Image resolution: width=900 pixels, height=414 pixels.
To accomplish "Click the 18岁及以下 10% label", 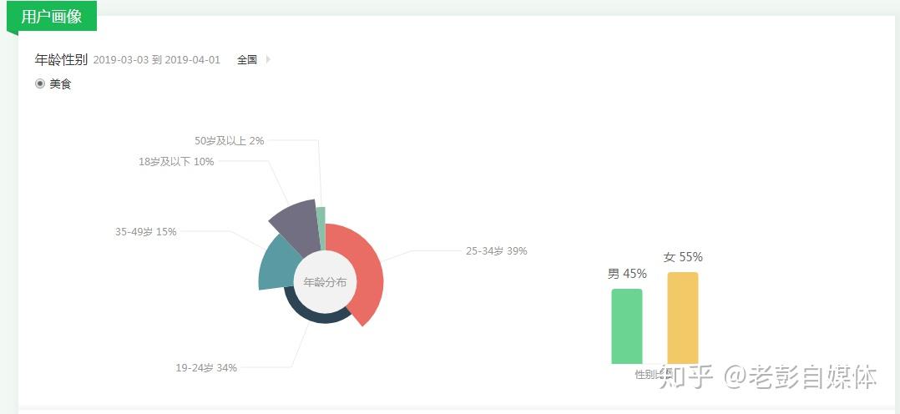I will (x=176, y=162).
